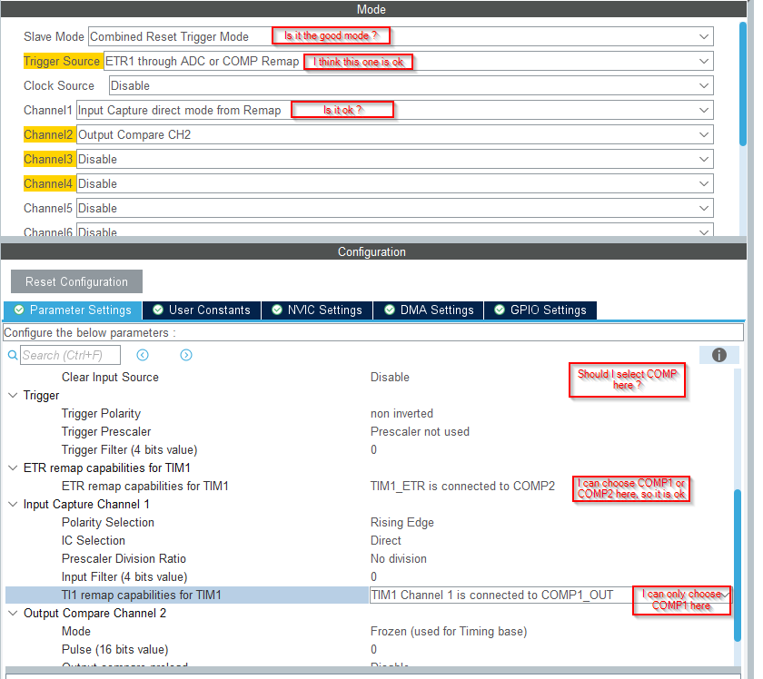Open the Slave Mode dropdown
Viewport: 763px width, 679px height.
pos(705,36)
